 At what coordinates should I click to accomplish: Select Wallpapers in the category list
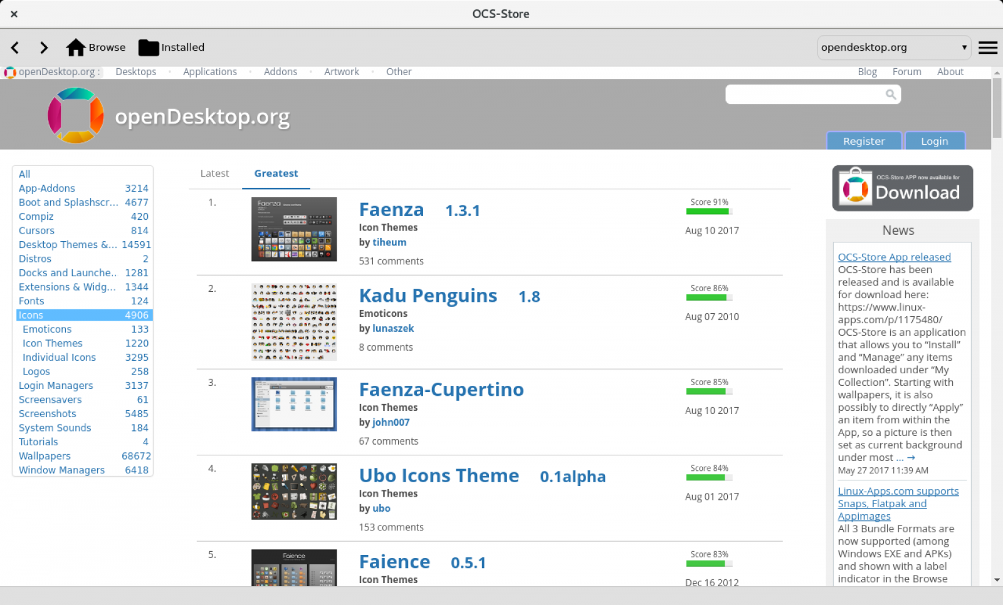45,456
